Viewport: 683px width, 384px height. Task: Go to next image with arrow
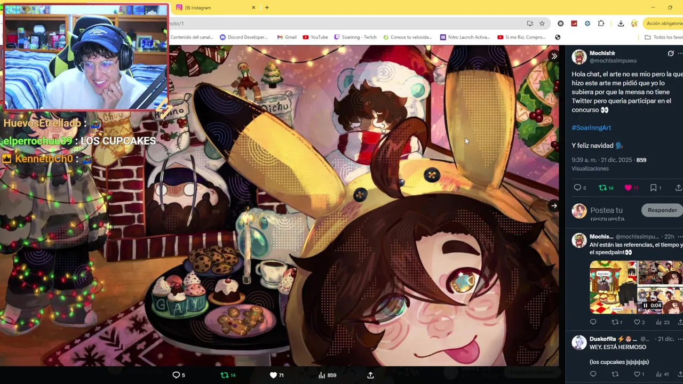tap(554, 206)
